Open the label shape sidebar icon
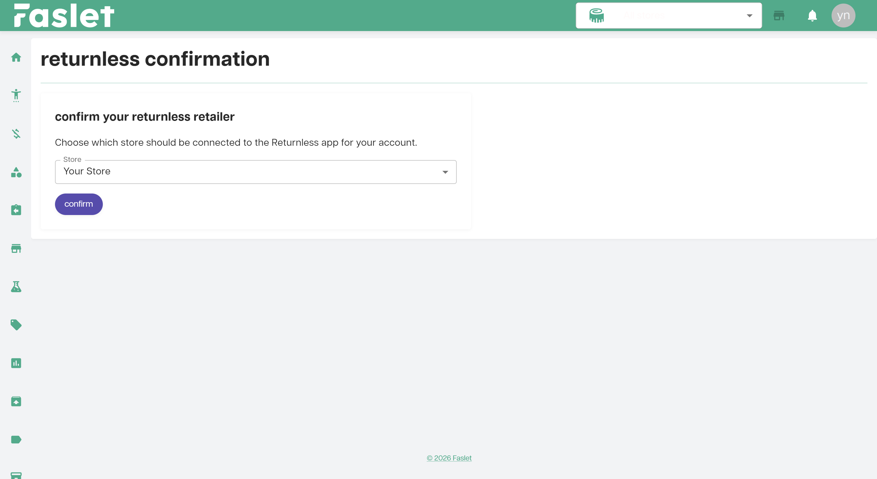The image size is (877, 479). tap(16, 440)
